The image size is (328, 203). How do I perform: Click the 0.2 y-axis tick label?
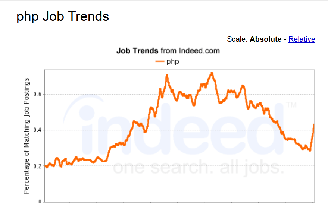37,166
